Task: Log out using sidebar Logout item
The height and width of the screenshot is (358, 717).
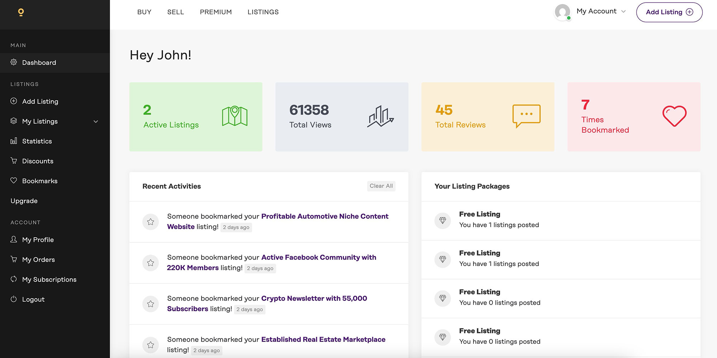Action: 33,300
